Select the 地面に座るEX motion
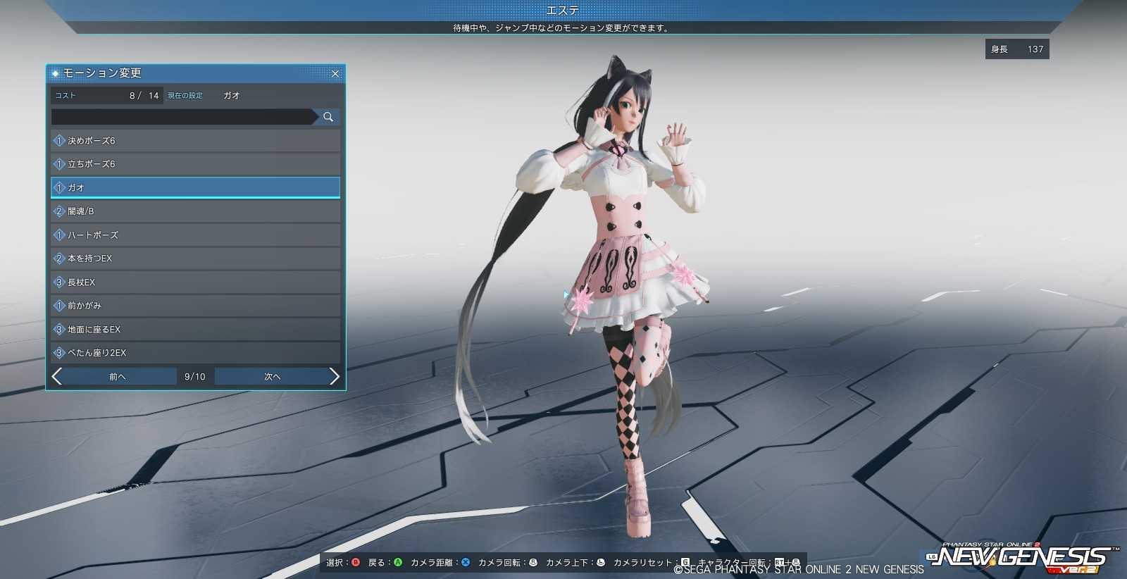The image size is (1127, 579). [196, 329]
